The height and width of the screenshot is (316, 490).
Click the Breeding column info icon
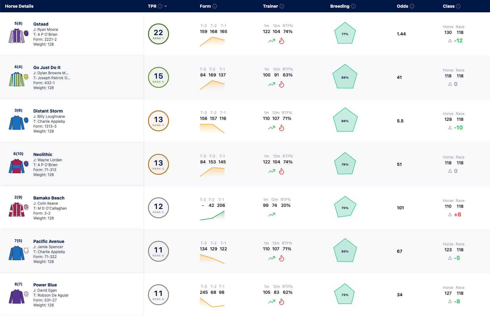353,6
